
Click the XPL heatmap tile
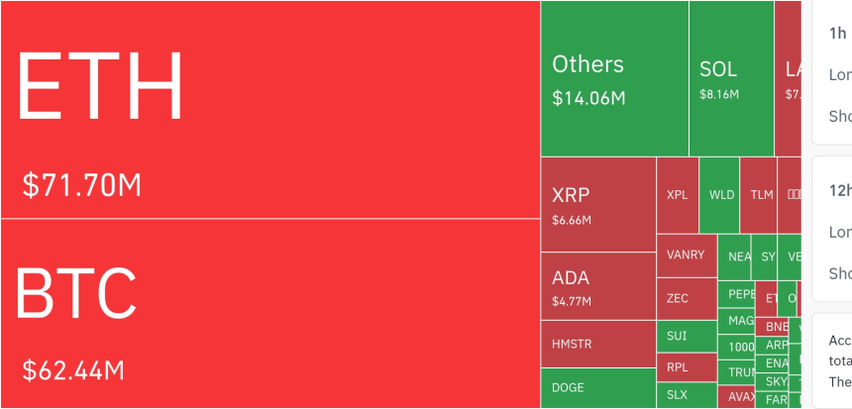[678, 195]
